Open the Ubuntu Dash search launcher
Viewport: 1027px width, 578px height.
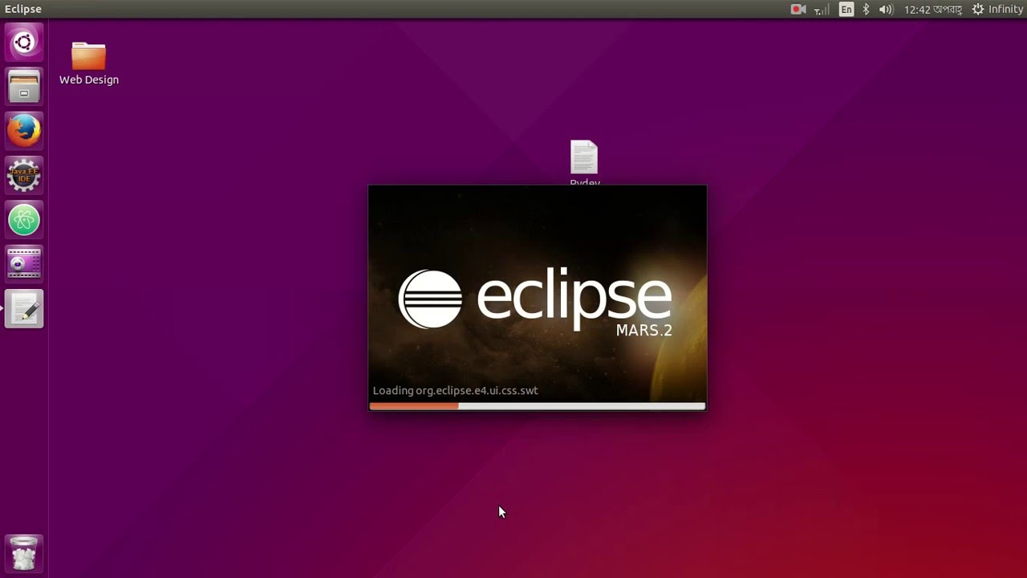click(x=24, y=43)
